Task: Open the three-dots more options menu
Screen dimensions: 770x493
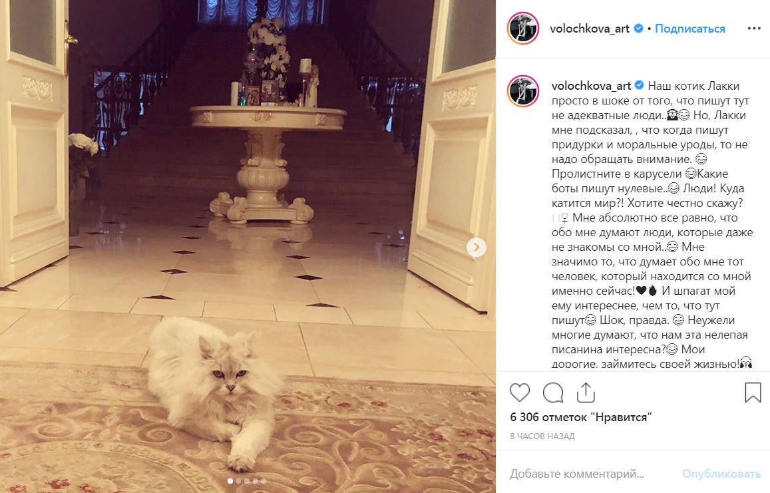Action: point(754,29)
